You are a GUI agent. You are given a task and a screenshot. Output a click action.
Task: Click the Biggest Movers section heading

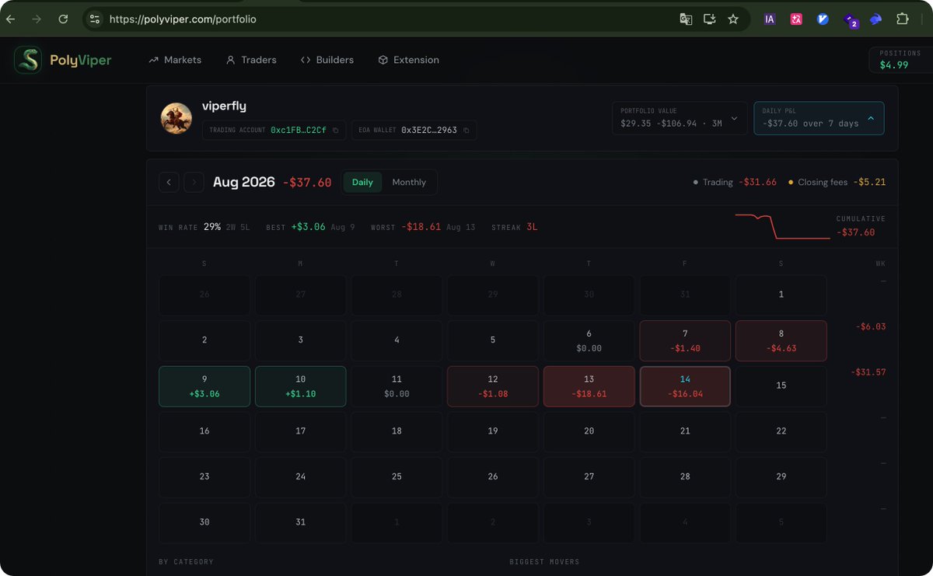[544, 561]
